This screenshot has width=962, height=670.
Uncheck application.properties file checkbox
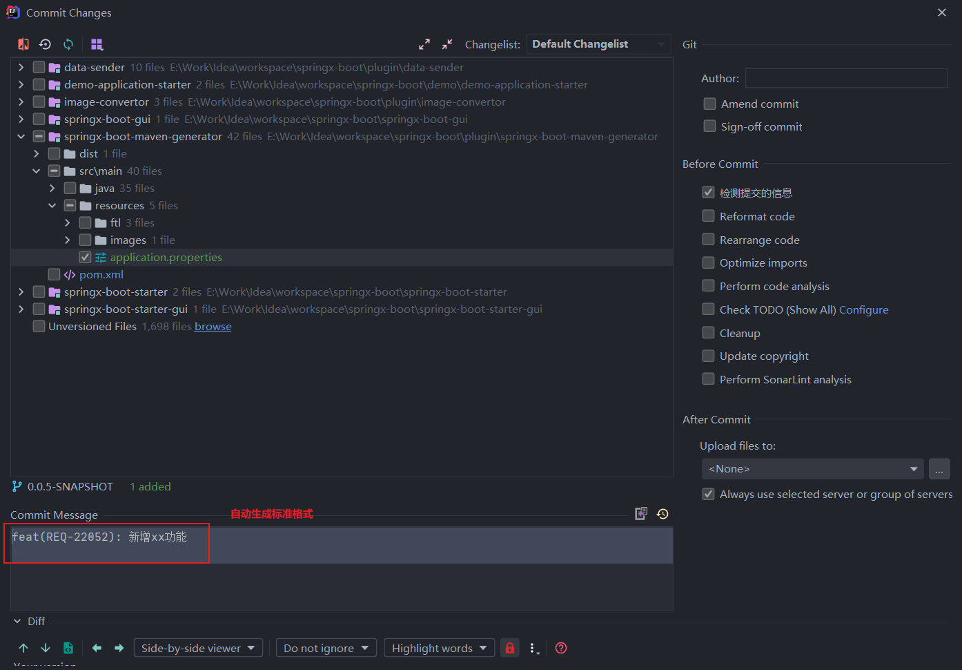pyautogui.click(x=86, y=257)
